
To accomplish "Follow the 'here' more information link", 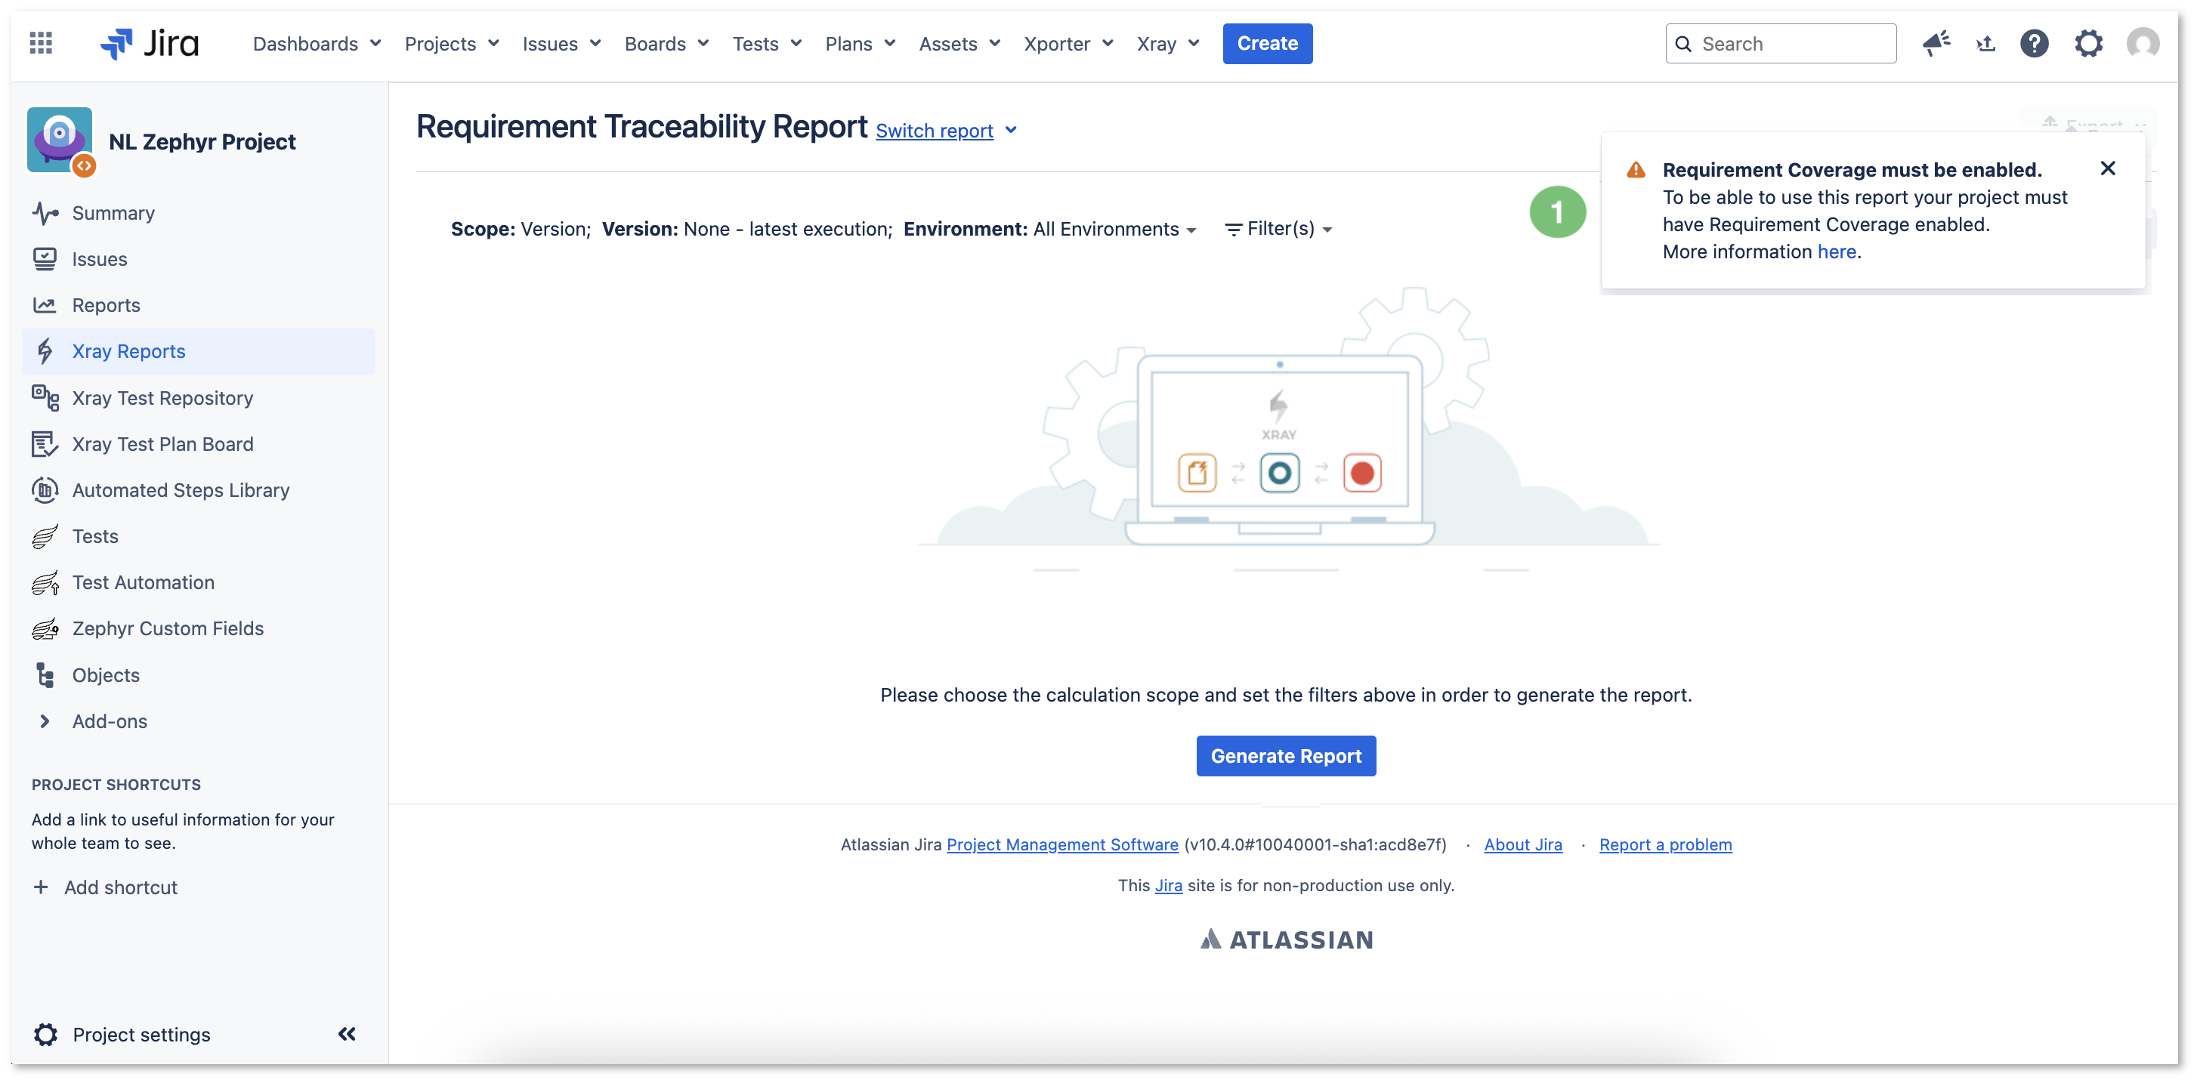I will 1836,251.
